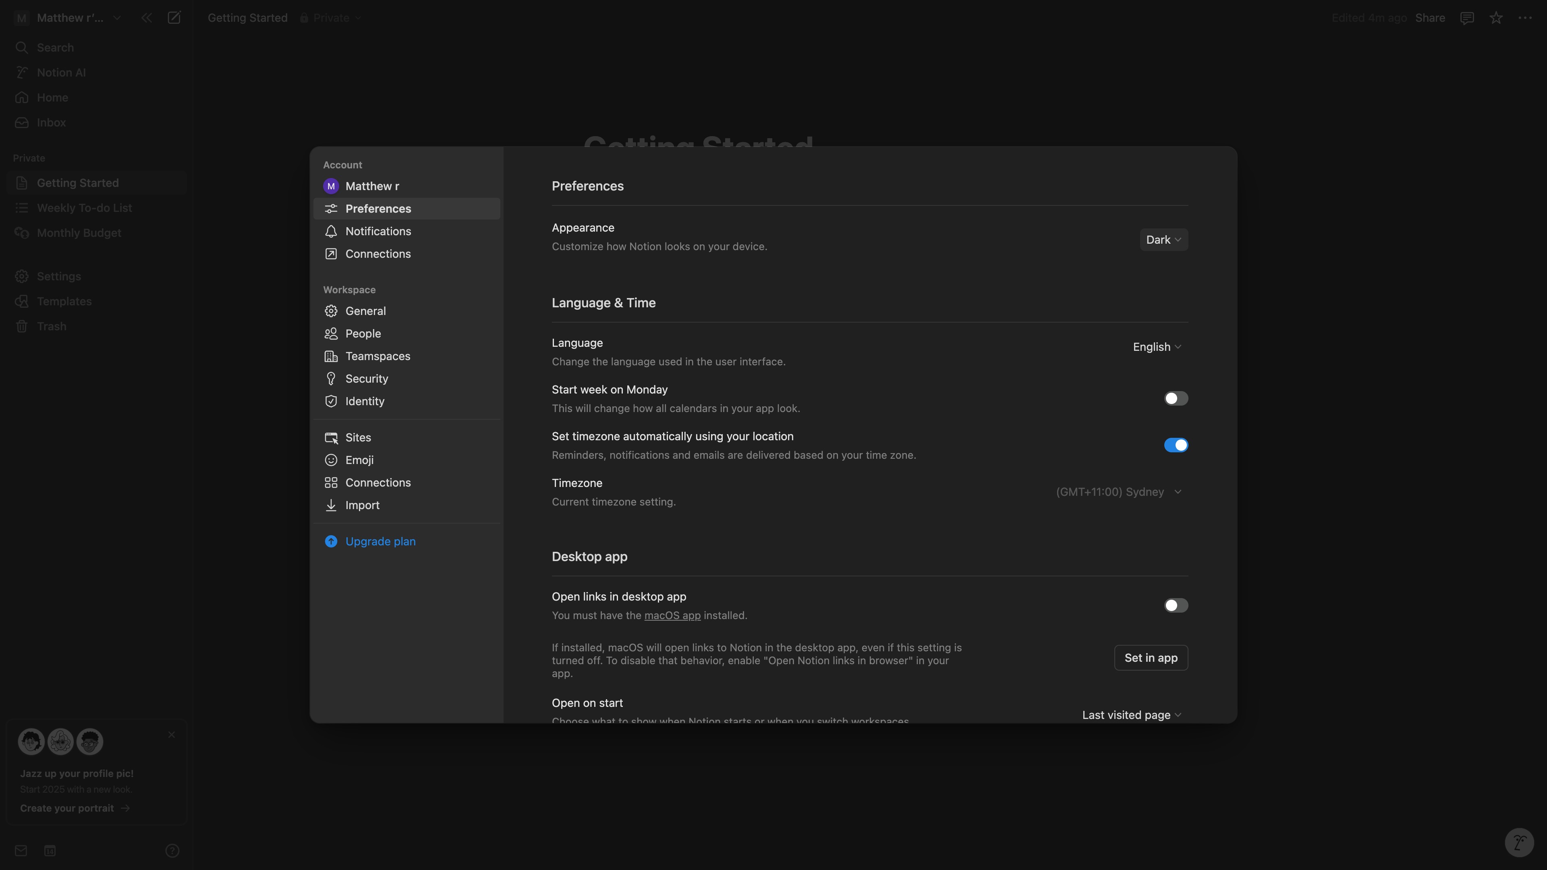
Task: Click the Private section label in sidebar
Action: coord(29,158)
